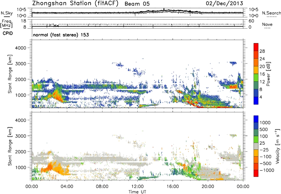Click the bright blue bottom power swatch
281x194 pixels.
point(256,101)
